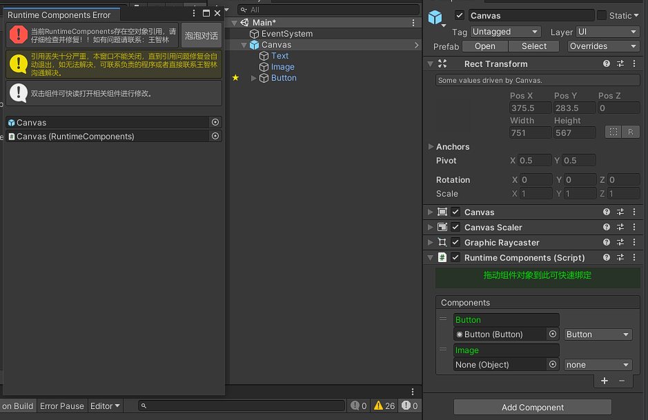This screenshot has height=420, width=648.
Task: Open Canvas Scaler preset selector
Action: 620,227
